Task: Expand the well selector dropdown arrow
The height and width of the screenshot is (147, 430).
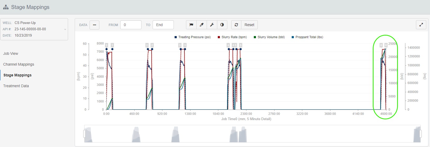Action: pos(65,29)
